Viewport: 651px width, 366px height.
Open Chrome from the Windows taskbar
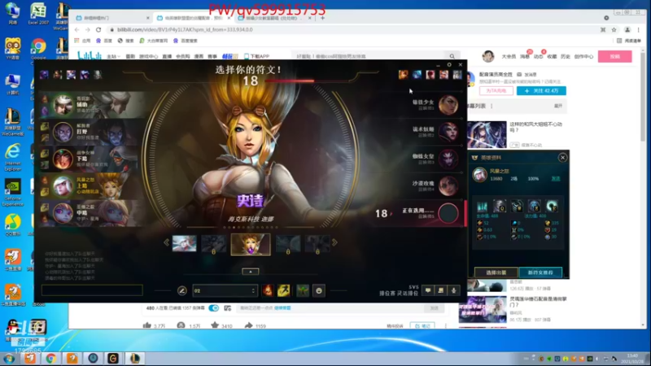(x=51, y=358)
